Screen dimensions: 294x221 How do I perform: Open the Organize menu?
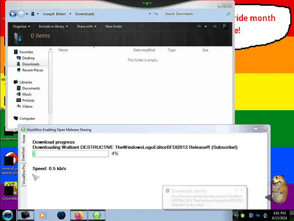coord(21,26)
